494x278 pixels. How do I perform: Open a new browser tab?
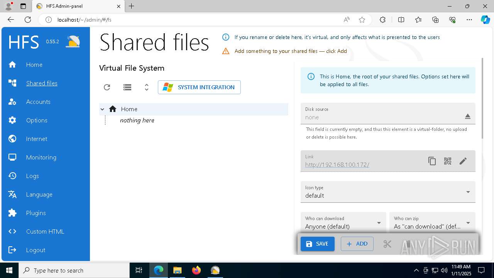[x=132, y=6]
